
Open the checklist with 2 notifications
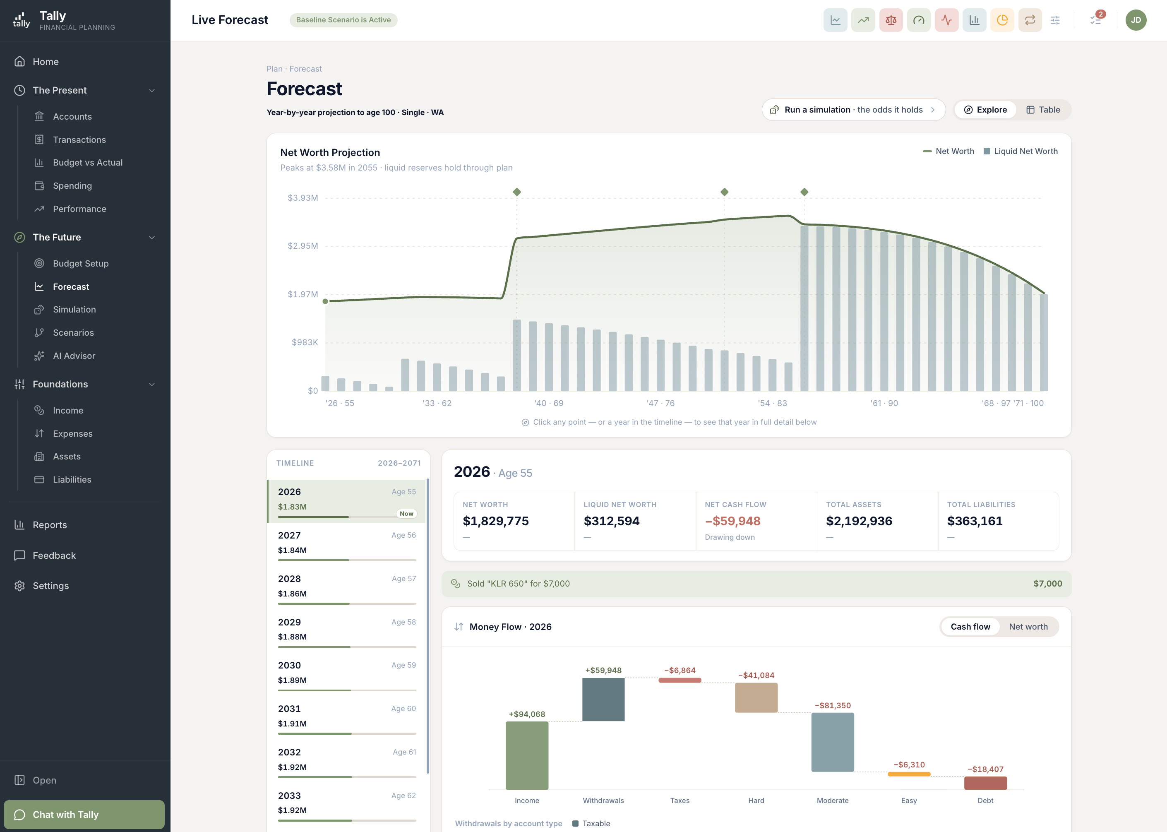click(x=1096, y=19)
